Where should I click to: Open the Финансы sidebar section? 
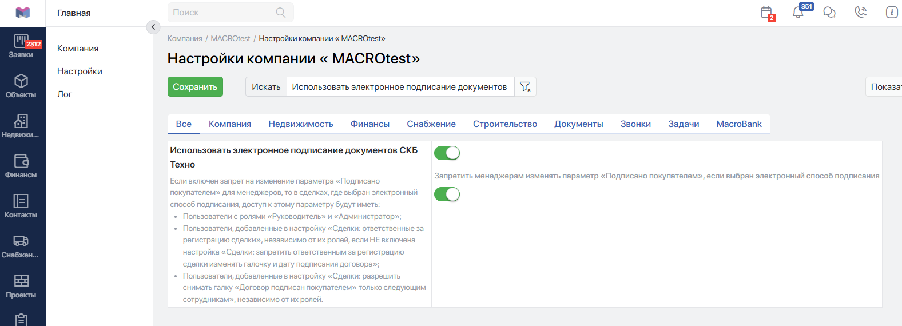[x=21, y=167]
